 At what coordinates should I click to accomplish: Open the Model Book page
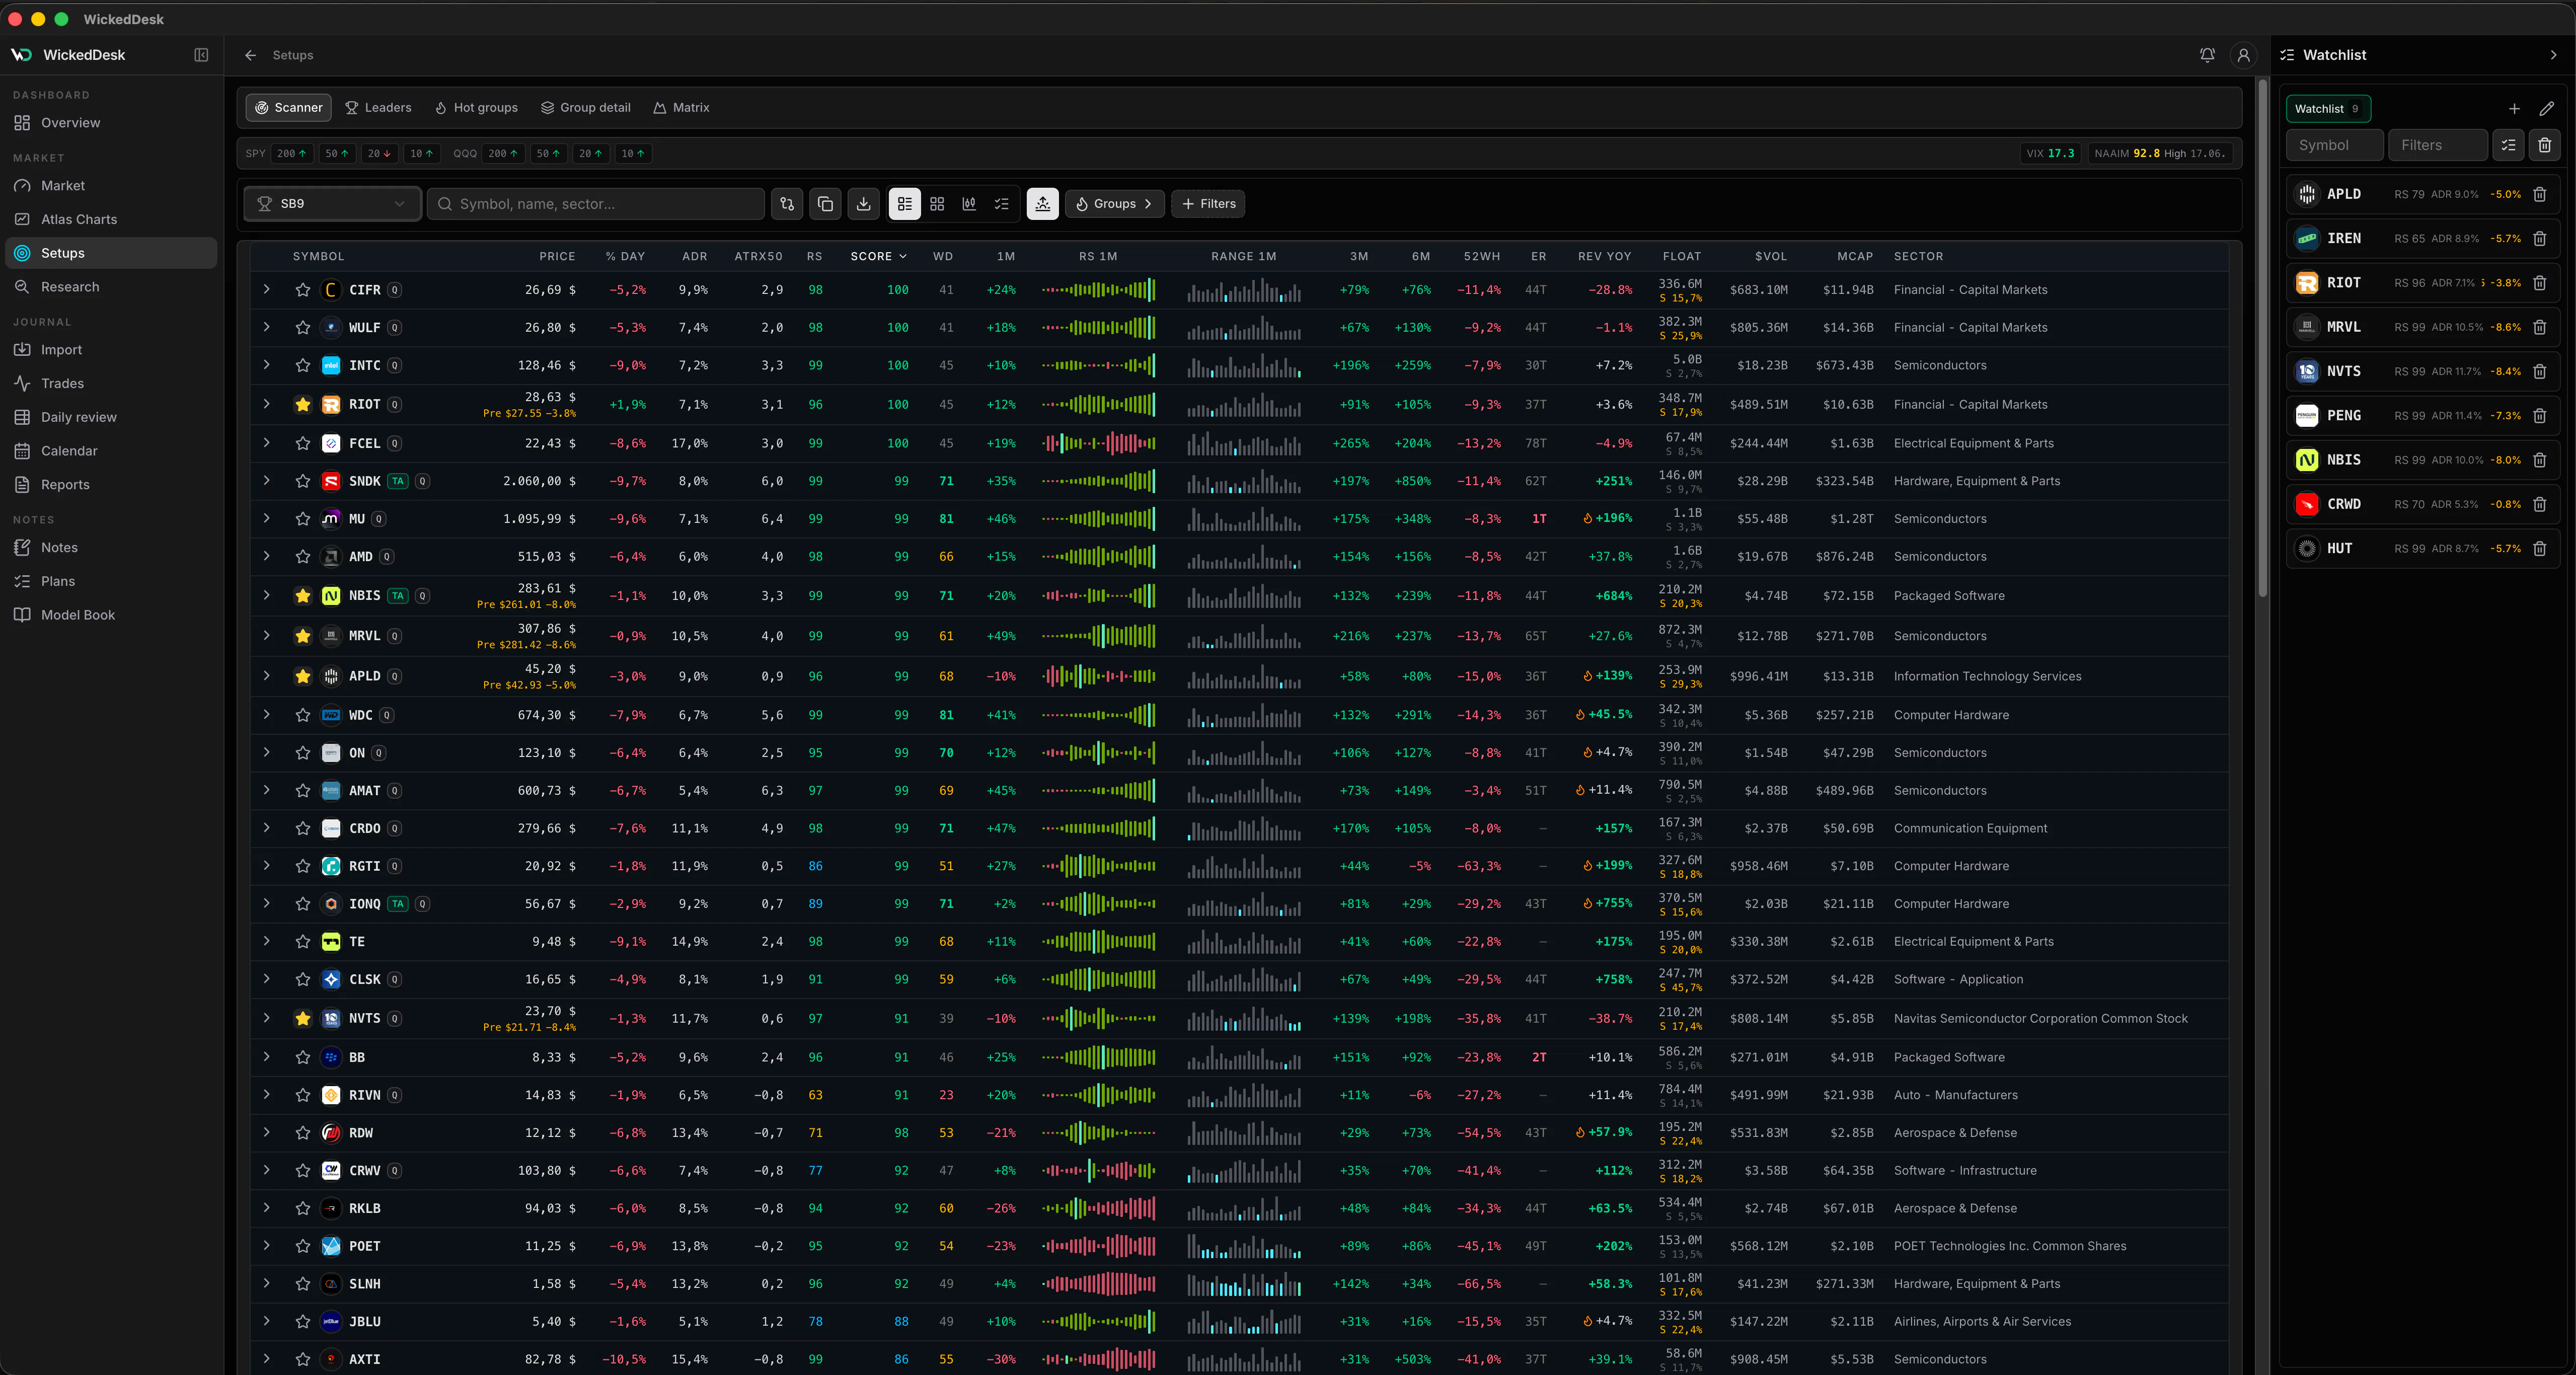111,615
